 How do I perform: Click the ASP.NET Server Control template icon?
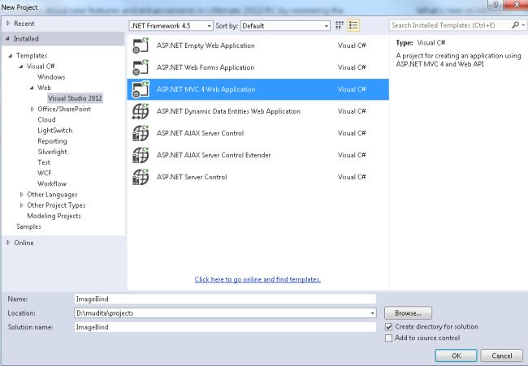[x=141, y=177]
